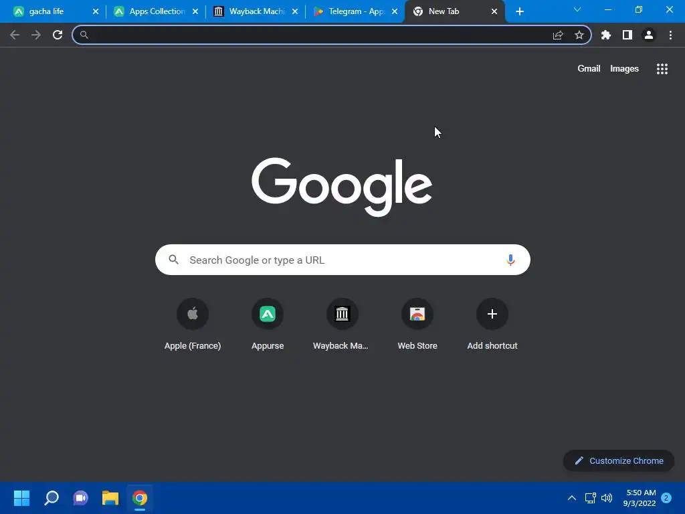This screenshot has height=514, width=685.
Task: Focus the Search Google or type a URL box
Action: [342, 260]
